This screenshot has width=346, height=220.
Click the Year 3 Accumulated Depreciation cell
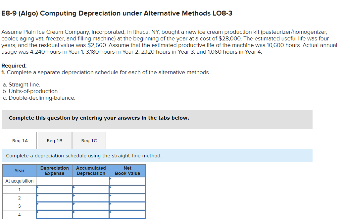pos(91,206)
